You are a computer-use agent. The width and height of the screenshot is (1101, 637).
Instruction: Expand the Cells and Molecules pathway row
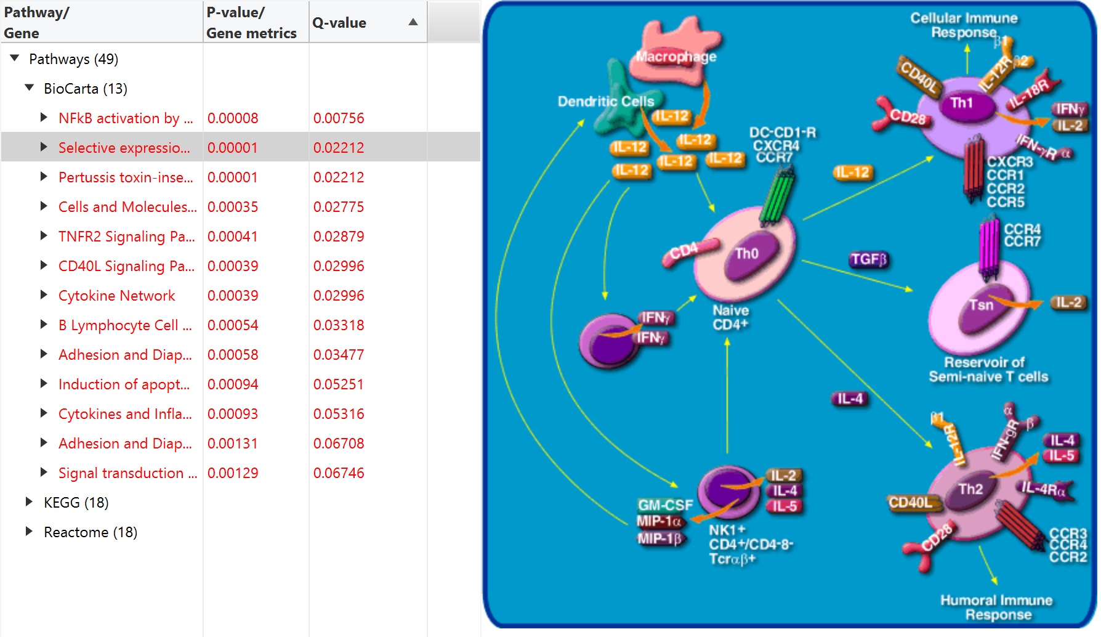(x=44, y=206)
